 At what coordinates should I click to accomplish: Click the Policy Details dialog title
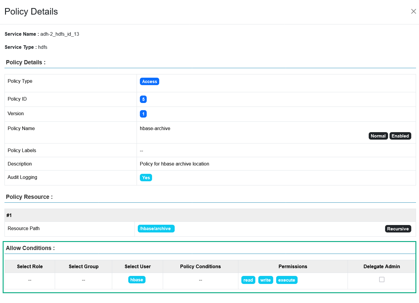tap(31, 12)
